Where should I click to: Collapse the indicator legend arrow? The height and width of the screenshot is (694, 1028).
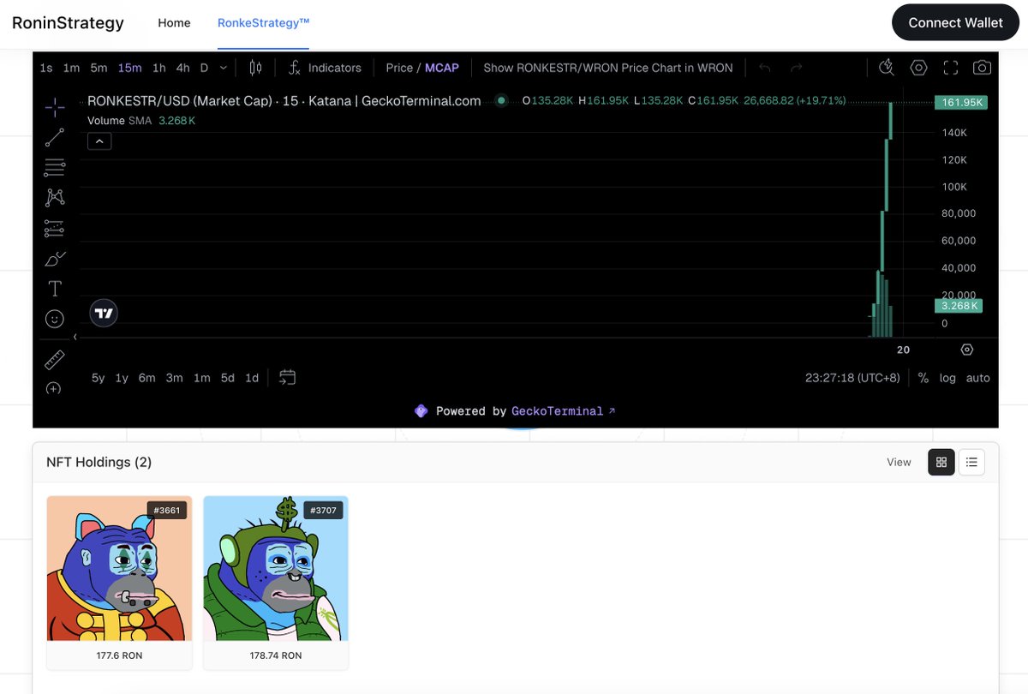tap(99, 141)
